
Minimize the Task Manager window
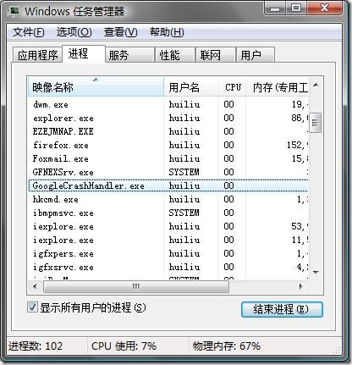click(275, 8)
